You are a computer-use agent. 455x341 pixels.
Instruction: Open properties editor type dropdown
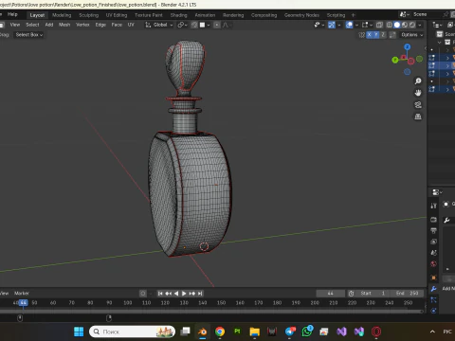point(437,192)
